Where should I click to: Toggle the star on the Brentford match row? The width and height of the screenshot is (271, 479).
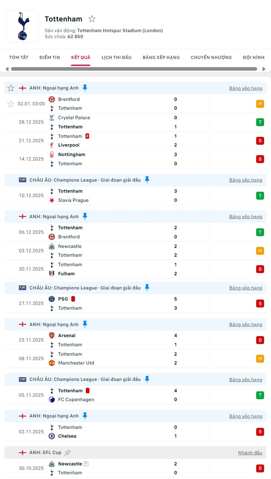point(11,104)
